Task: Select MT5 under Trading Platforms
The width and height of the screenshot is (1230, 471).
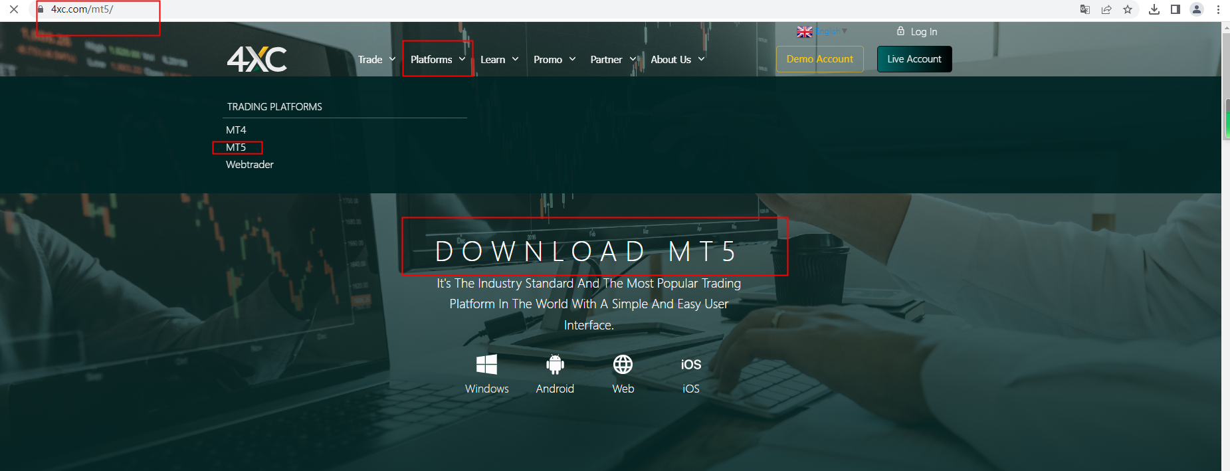Action: (236, 147)
